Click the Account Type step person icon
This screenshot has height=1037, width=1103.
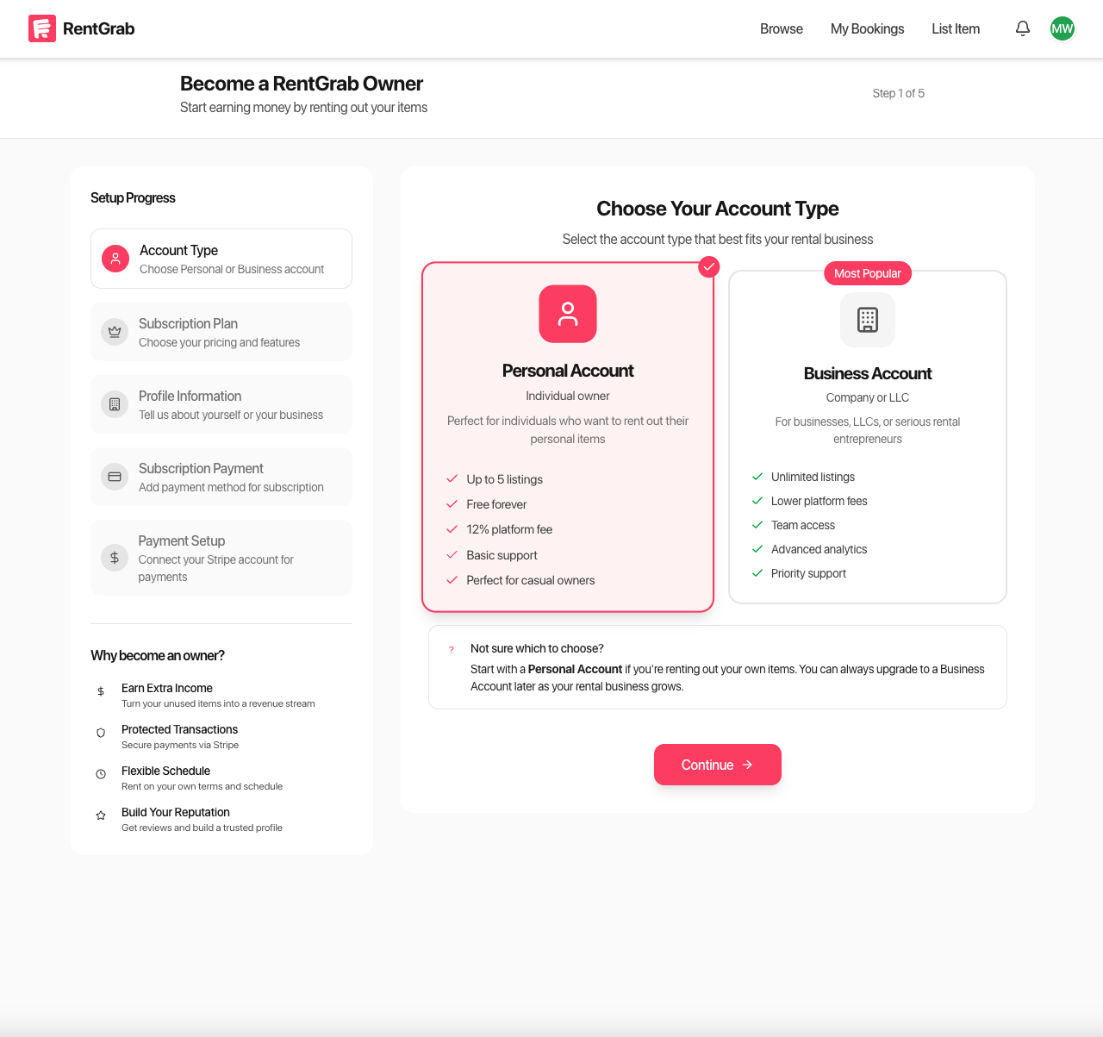[x=115, y=259]
